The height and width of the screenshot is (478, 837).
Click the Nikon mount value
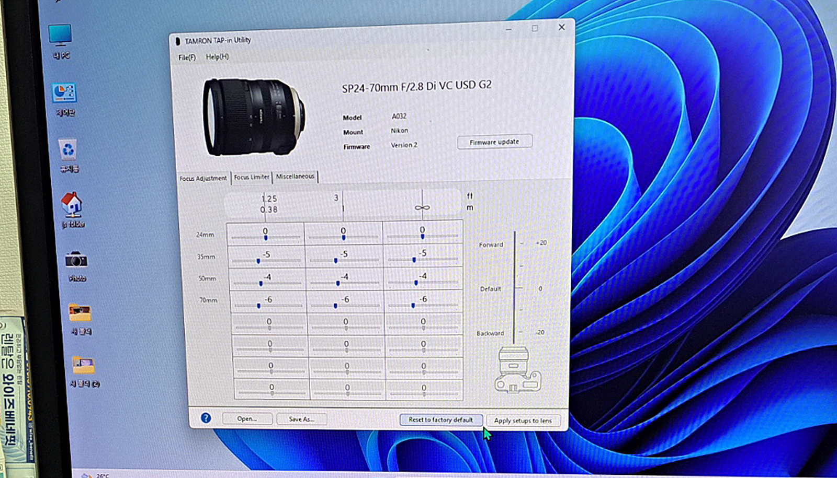pyautogui.click(x=400, y=131)
